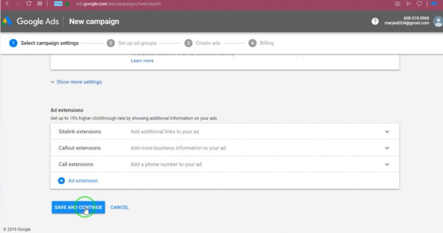Click the blue plus Ad extension icon

[61, 181]
